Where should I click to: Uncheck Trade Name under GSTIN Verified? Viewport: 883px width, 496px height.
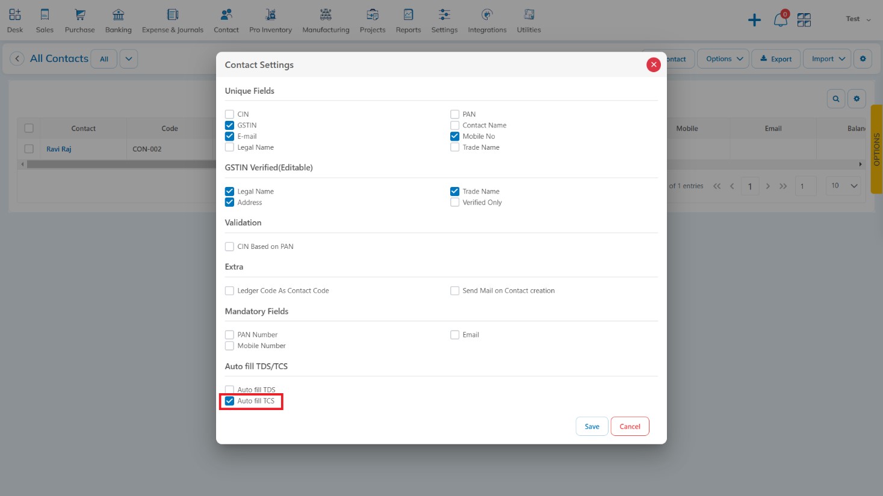pyautogui.click(x=454, y=191)
